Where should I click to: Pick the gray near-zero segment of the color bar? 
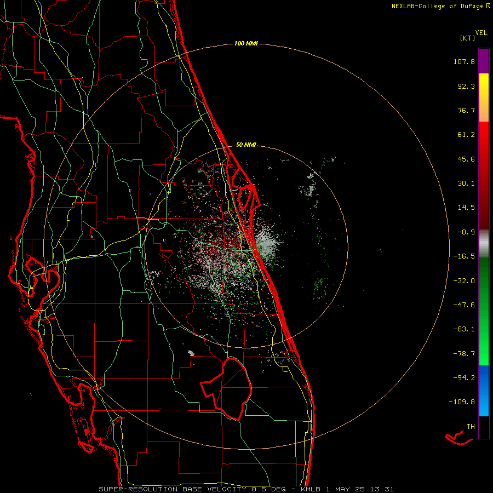click(484, 243)
